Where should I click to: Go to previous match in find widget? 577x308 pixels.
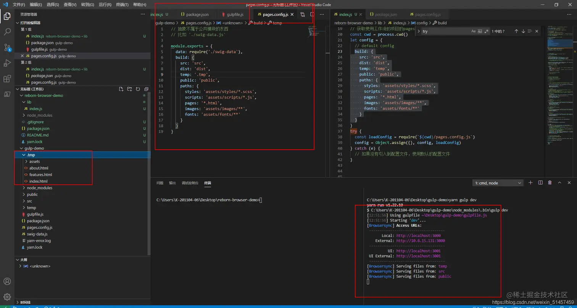(516, 31)
